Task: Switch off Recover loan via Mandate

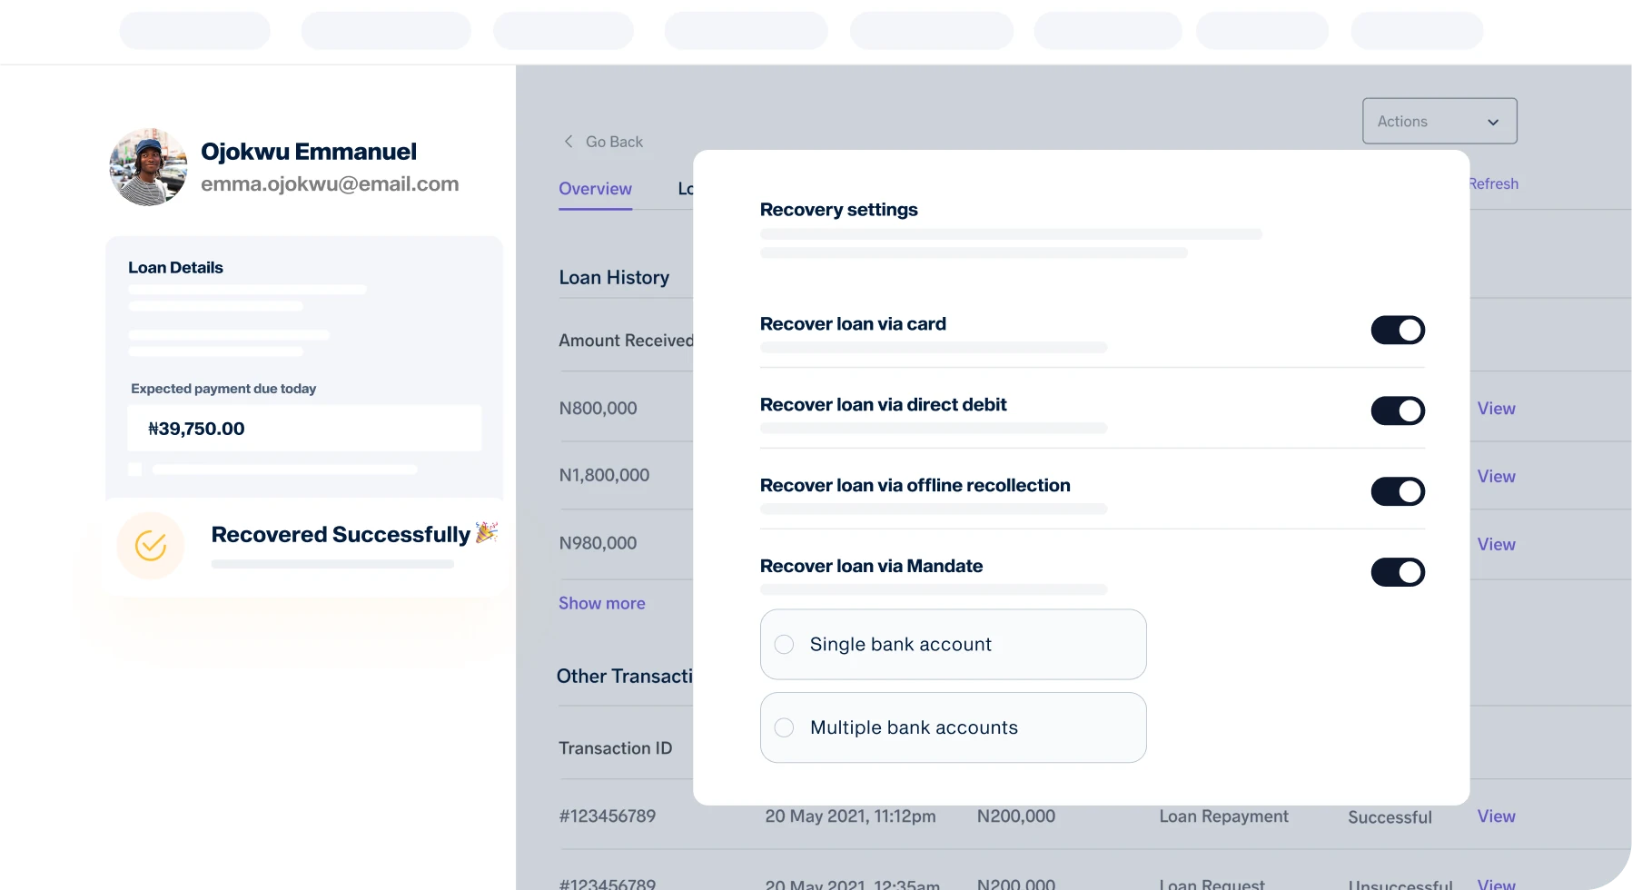Action: 1398,572
